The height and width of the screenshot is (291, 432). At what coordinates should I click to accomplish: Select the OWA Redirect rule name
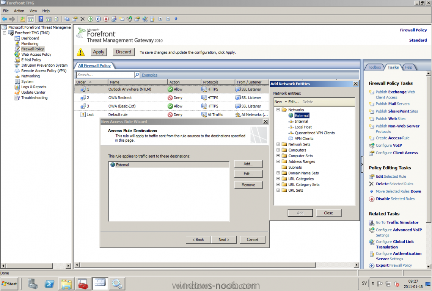[120, 98]
